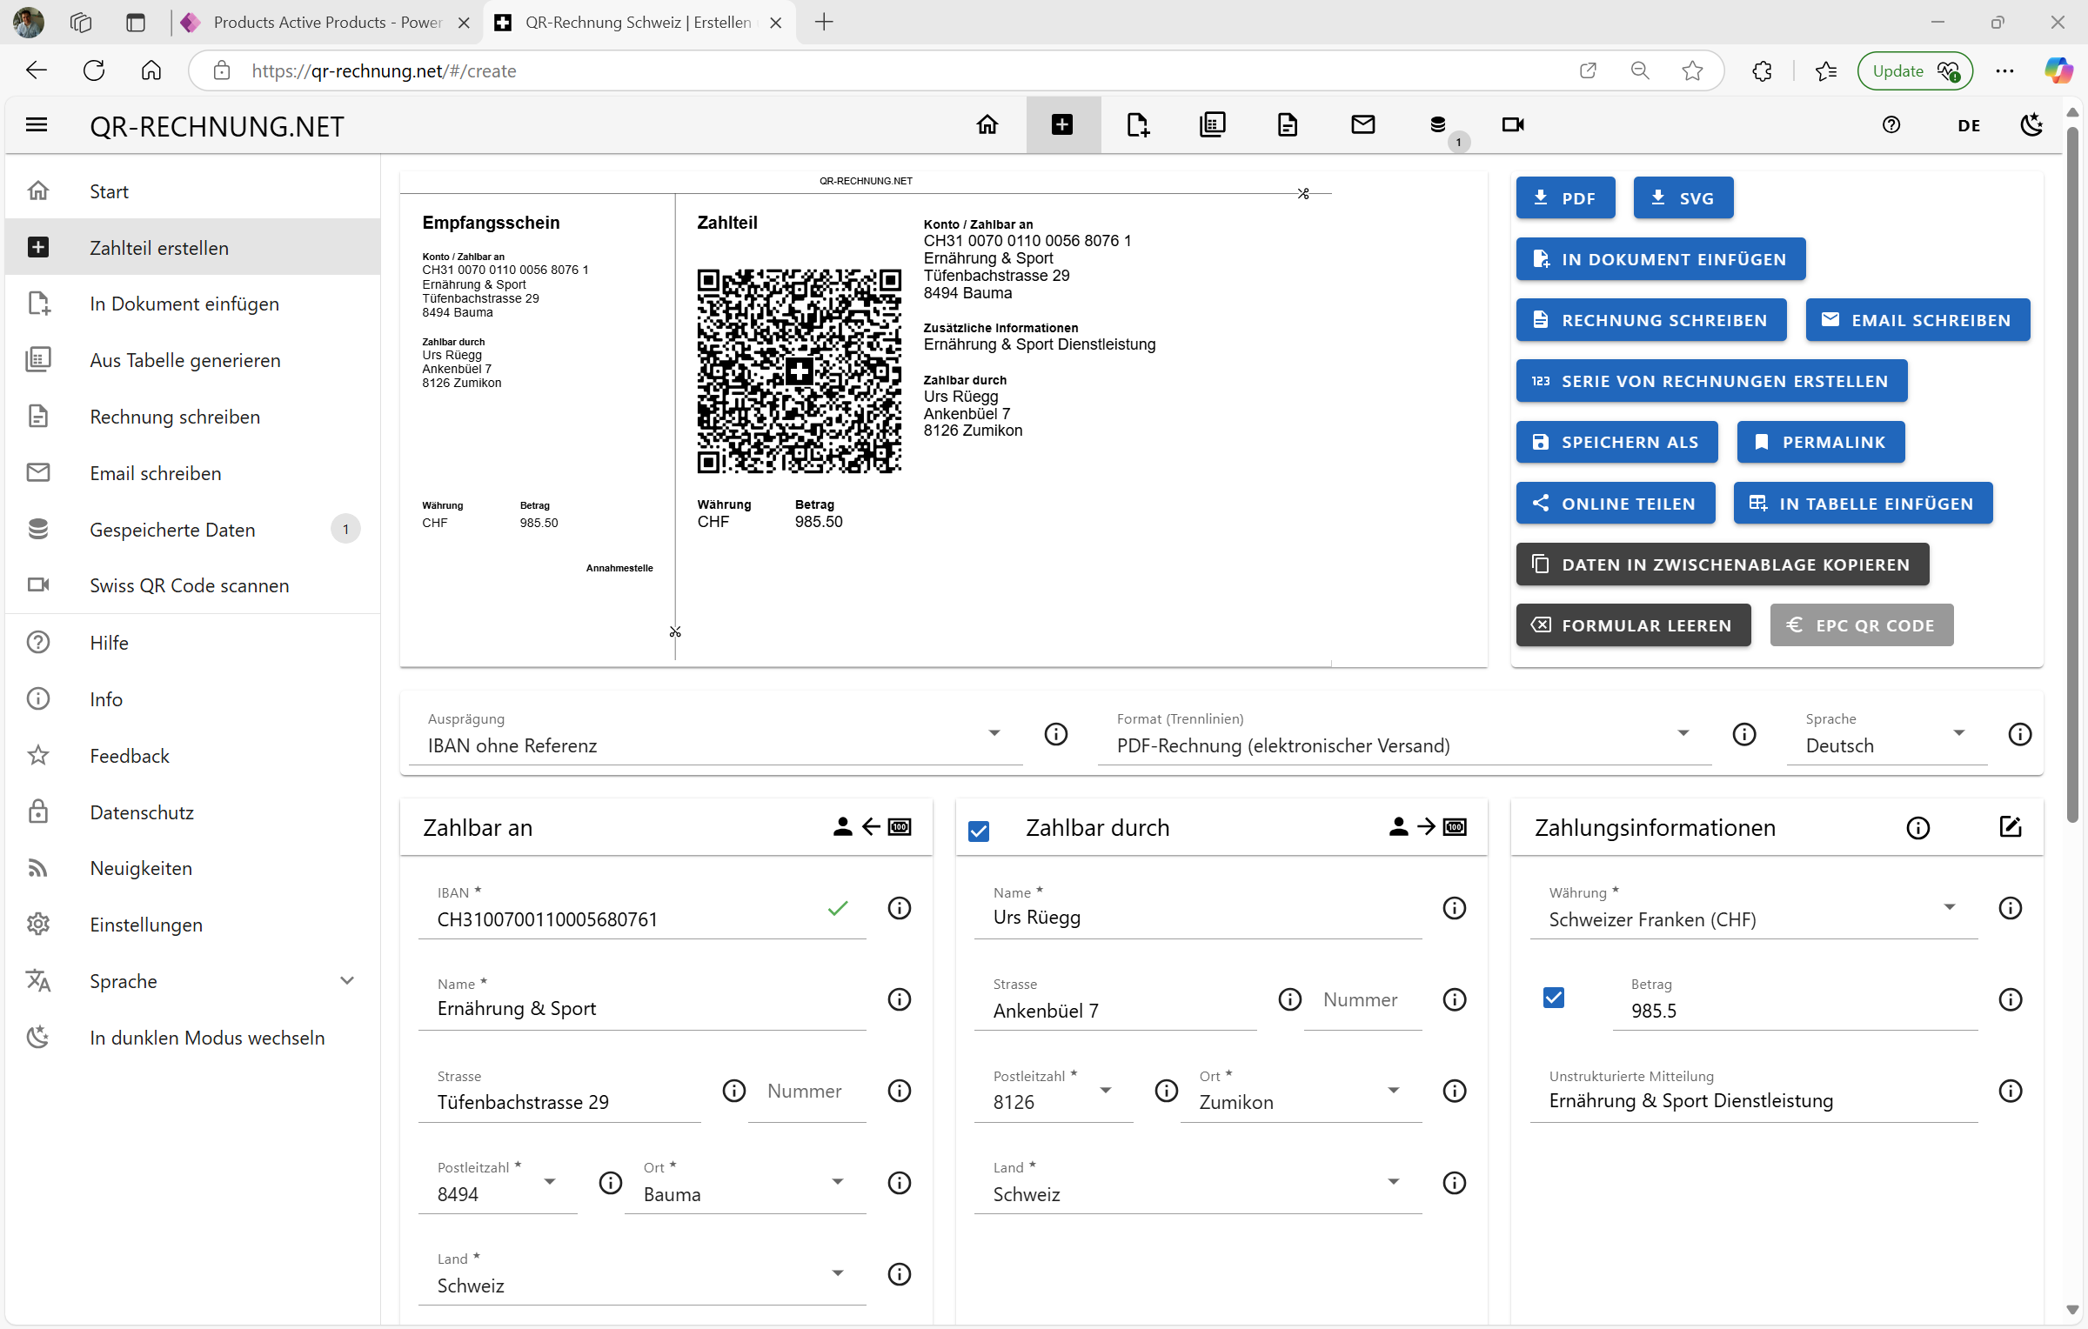
Task: Open In dunklen Modus wechseln in sidebar
Action: click(x=192, y=1038)
